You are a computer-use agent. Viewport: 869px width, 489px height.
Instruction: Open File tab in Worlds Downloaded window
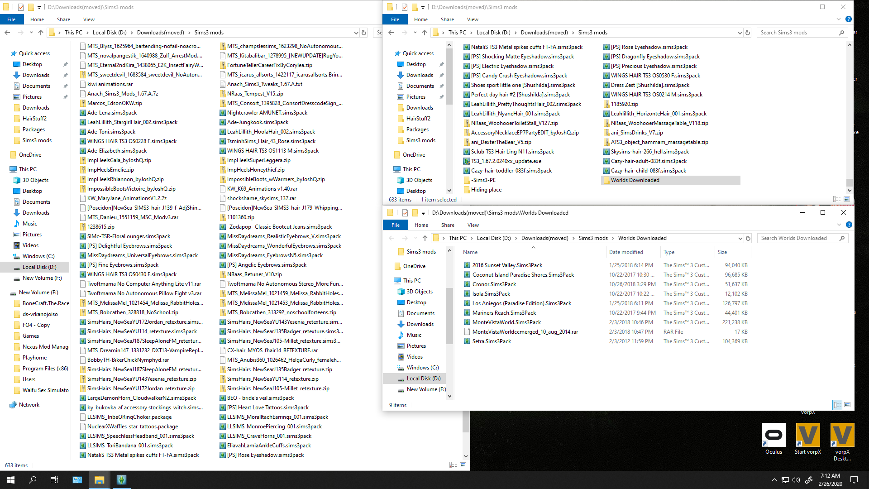396,225
